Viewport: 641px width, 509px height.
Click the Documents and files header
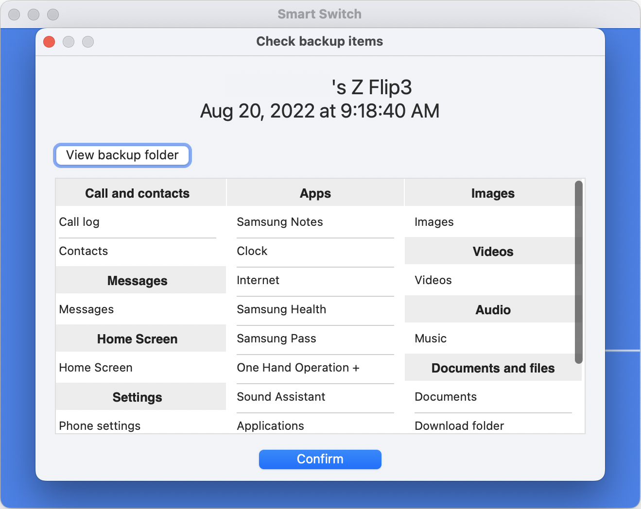(x=493, y=368)
